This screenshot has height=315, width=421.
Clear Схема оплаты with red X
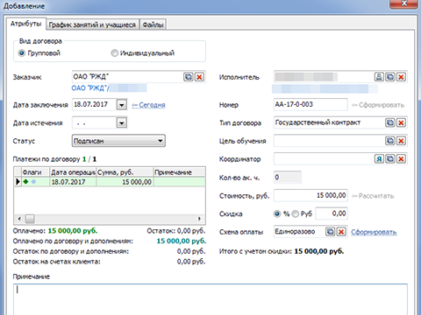[341, 232]
